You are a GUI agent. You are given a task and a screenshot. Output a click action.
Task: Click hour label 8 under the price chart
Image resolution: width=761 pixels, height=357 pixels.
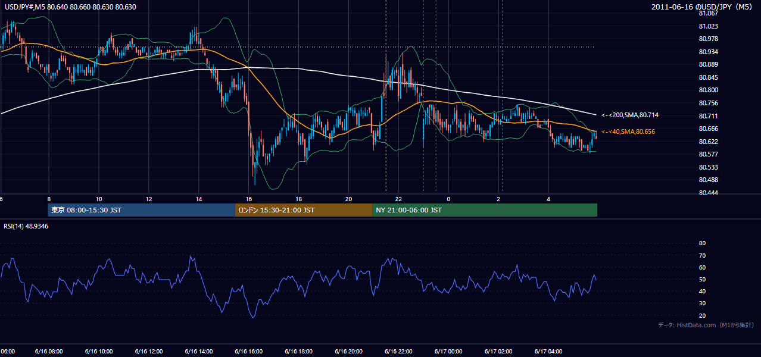click(49, 199)
